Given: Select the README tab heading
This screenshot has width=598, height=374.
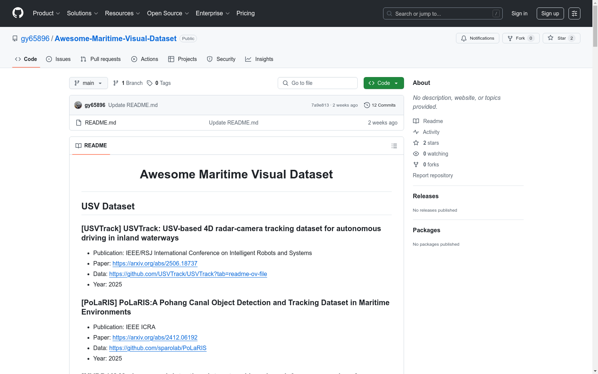Looking at the screenshot, I should 91,145.
